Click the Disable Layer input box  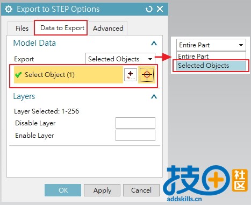[135, 123]
